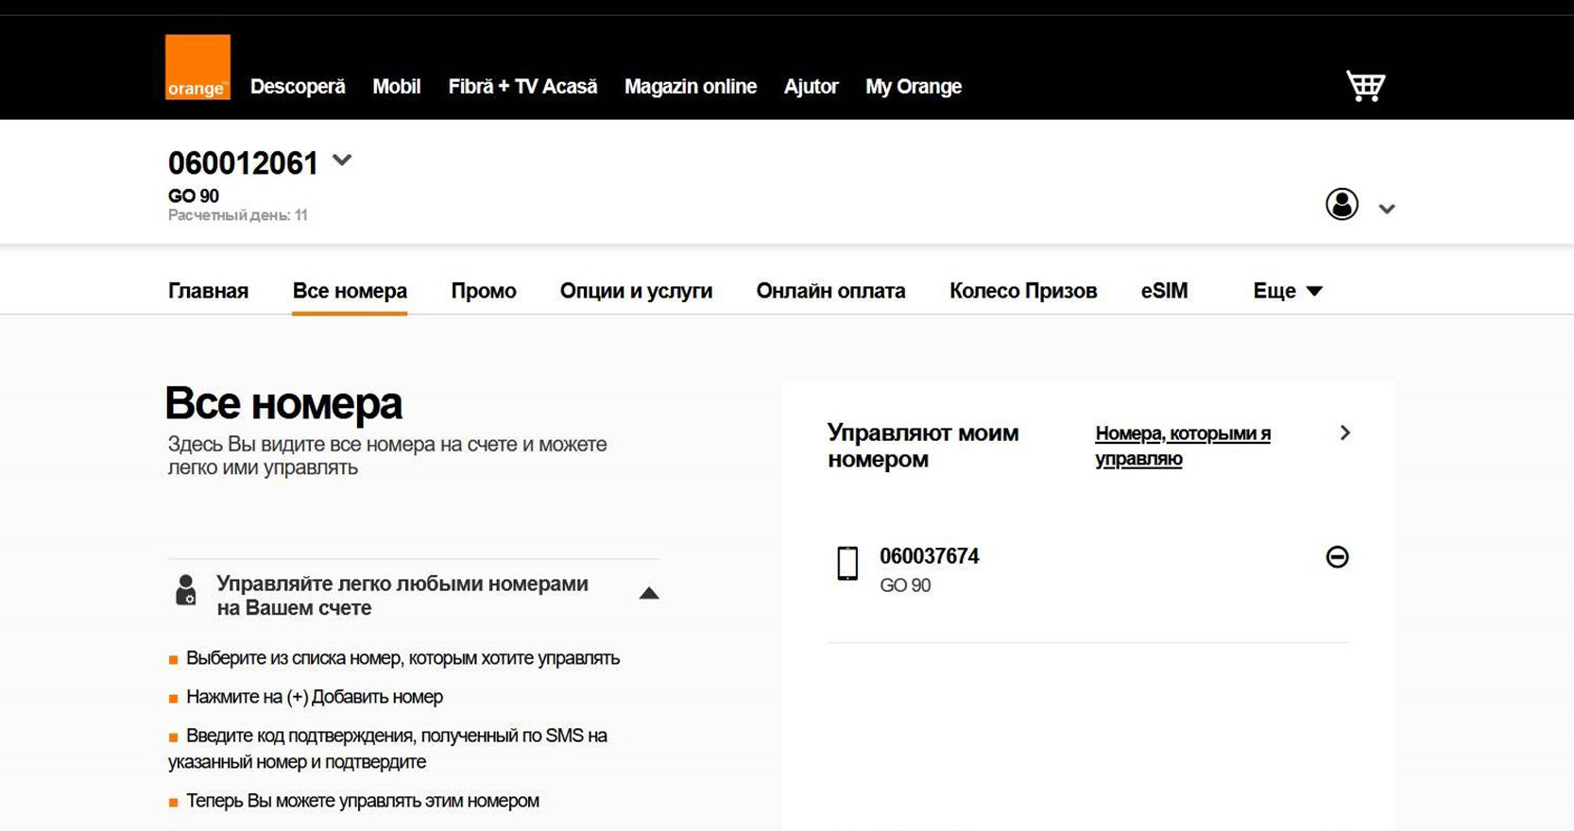Open the shopping cart
Image resolution: width=1574 pixels, height=831 pixels.
(x=1365, y=86)
